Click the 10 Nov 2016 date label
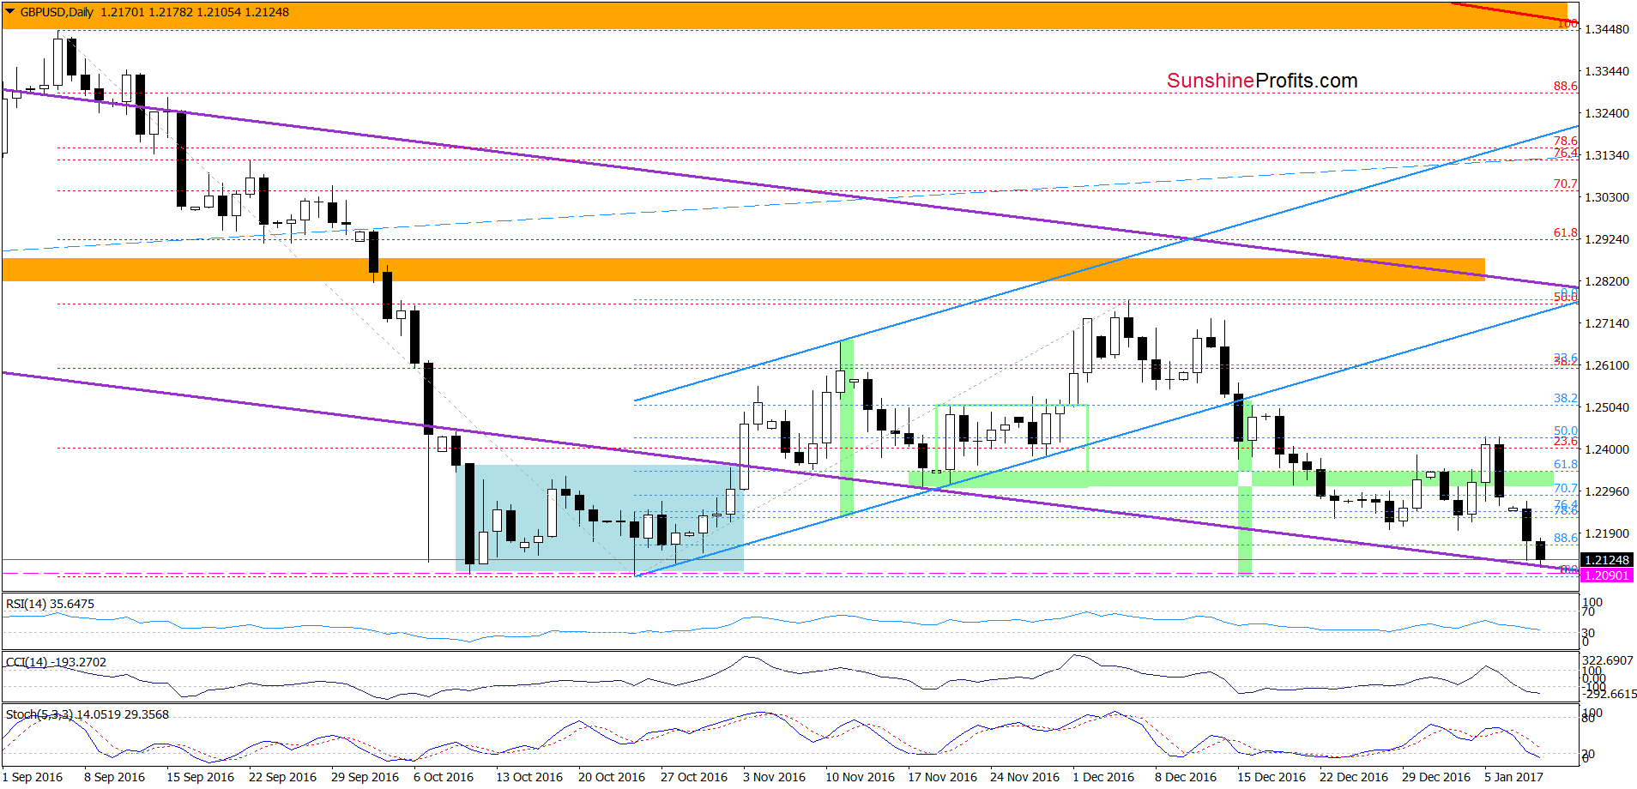The image size is (1637, 789). coord(860,777)
